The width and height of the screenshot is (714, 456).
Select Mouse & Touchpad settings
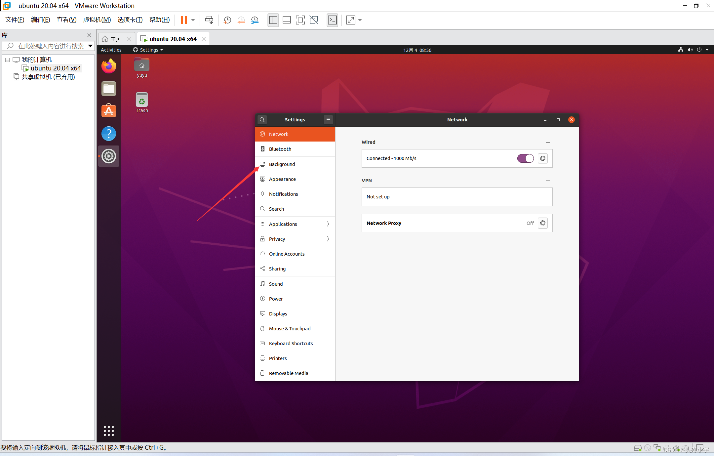point(295,329)
